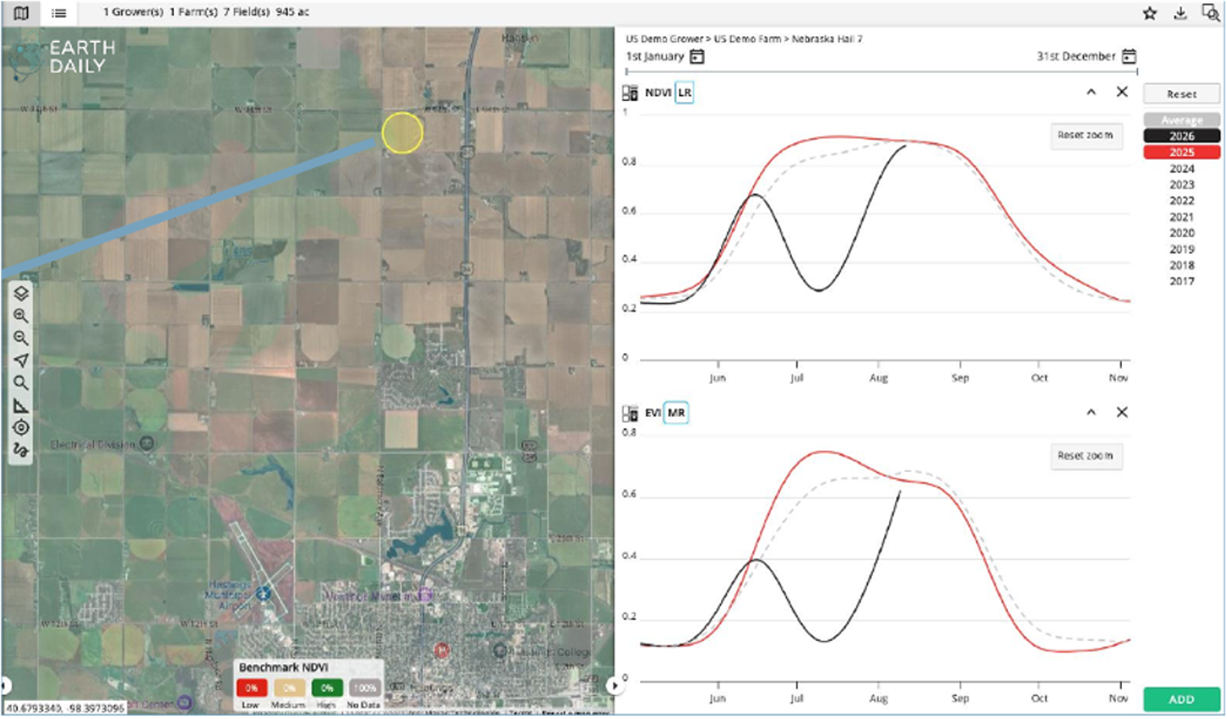
Task: Click the favorites star icon
Action: [x=1150, y=13]
